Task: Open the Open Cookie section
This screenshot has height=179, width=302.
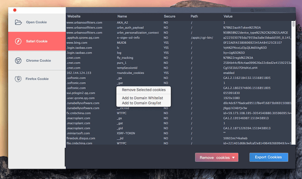Action: (37, 22)
